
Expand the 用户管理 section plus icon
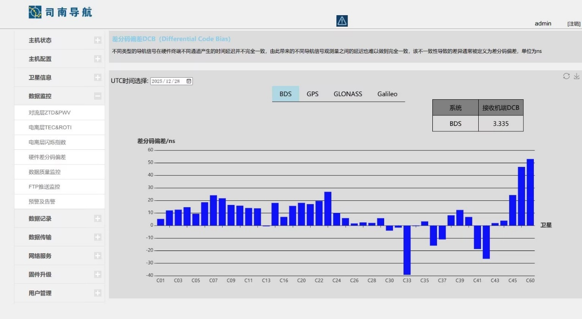tap(97, 293)
